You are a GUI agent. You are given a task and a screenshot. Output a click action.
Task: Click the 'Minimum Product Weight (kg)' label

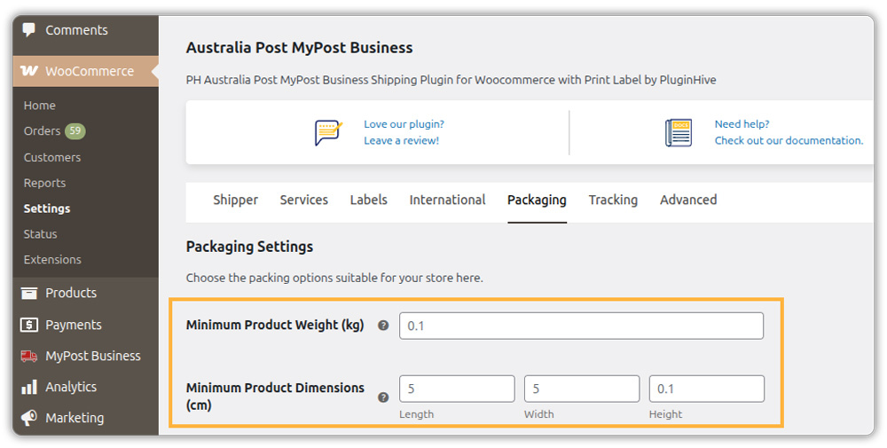275,326
